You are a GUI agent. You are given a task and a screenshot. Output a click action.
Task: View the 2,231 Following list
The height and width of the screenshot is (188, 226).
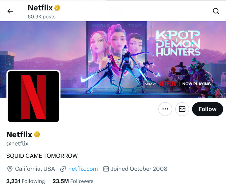[x=26, y=181]
